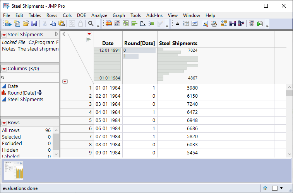Click the orange data table grid icon
The width and height of the screenshot is (293, 193).
pos(109,24)
